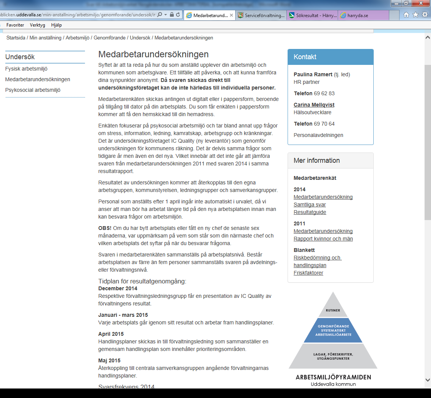
Task: Open the Hjälp menu
Action: (x=57, y=25)
